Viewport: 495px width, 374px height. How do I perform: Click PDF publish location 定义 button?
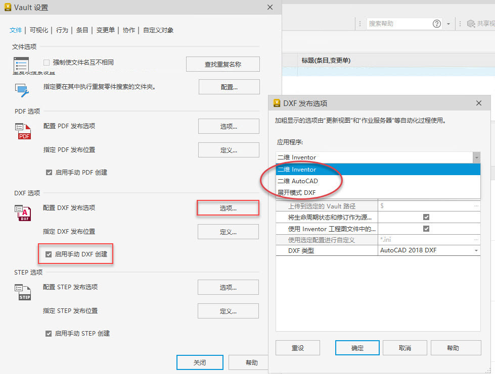[x=229, y=150]
